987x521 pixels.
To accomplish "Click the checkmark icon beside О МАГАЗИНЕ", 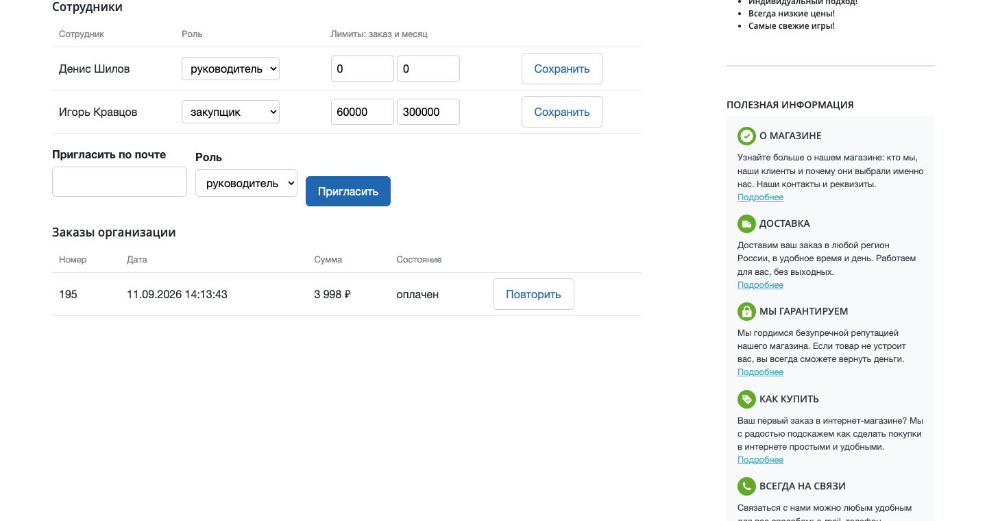I will [x=746, y=136].
